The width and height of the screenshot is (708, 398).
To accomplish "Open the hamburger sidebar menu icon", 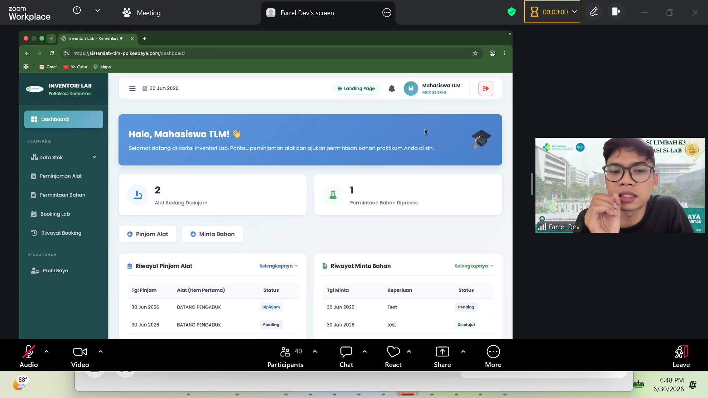I will click(132, 88).
